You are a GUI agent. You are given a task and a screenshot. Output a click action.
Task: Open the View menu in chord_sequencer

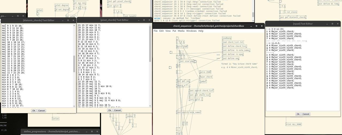[168, 31]
